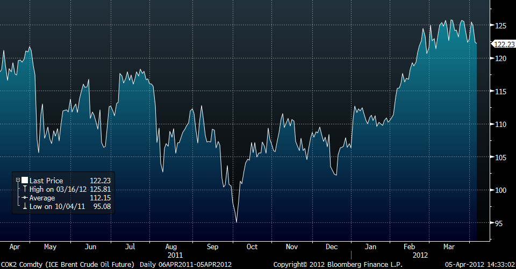516x269 pixels.
Task: Click the Average marker icon in legend
Action: 25,198
